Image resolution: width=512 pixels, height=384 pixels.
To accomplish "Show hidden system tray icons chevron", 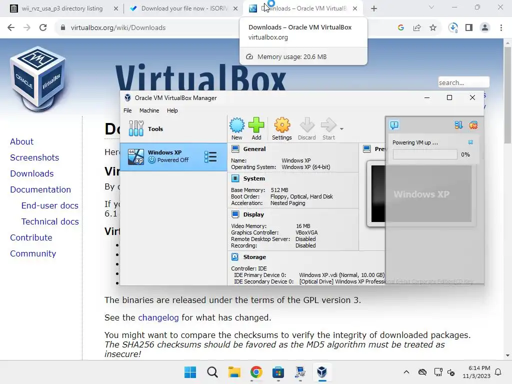I will tap(406, 372).
